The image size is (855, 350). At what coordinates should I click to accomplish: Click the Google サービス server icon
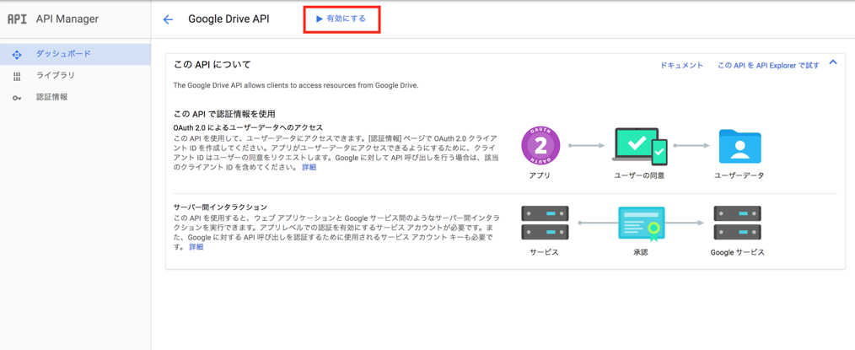click(737, 223)
